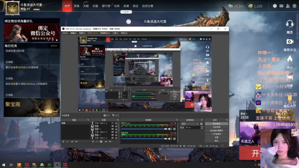This screenshot has height=168, width=299.
Task: Open the orange app icon in taskbar
Action: pyautogui.click(x=19, y=165)
